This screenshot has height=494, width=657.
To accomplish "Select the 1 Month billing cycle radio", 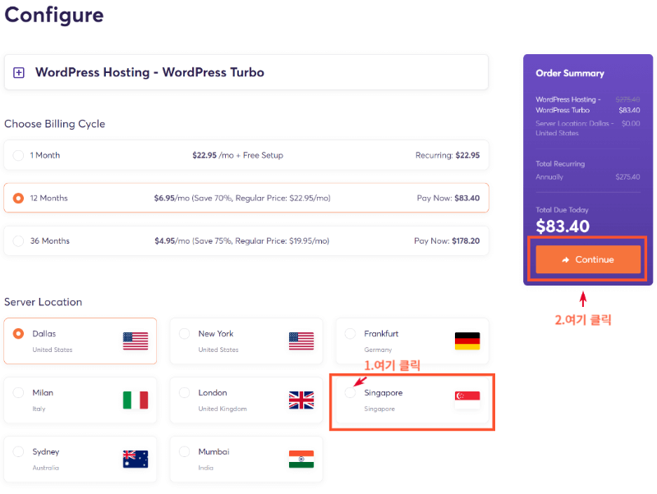I will [18, 155].
